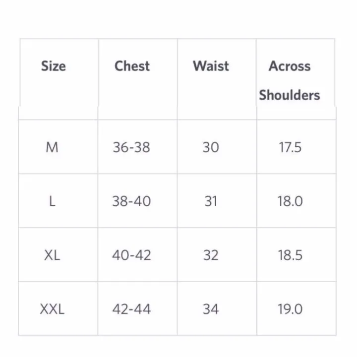Click the 19.0 shoulder measurement
Image resolution: width=357 pixels, height=357 pixels.
(290, 309)
